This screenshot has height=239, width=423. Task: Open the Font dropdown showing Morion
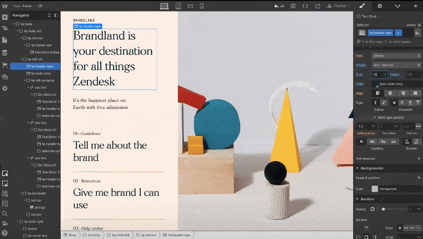[396, 56]
